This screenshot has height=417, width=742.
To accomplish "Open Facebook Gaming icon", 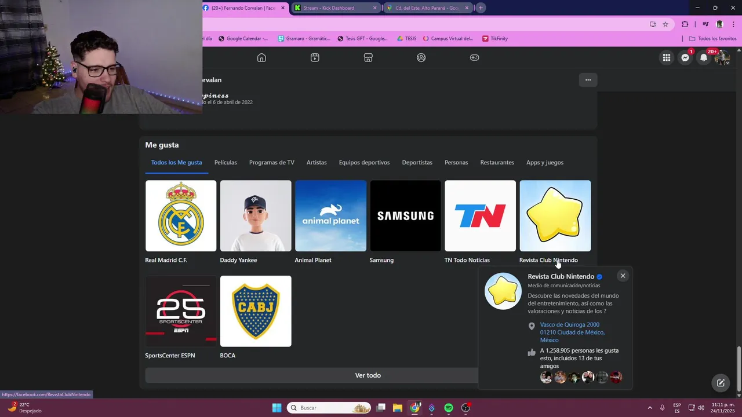I will pyautogui.click(x=474, y=57).
